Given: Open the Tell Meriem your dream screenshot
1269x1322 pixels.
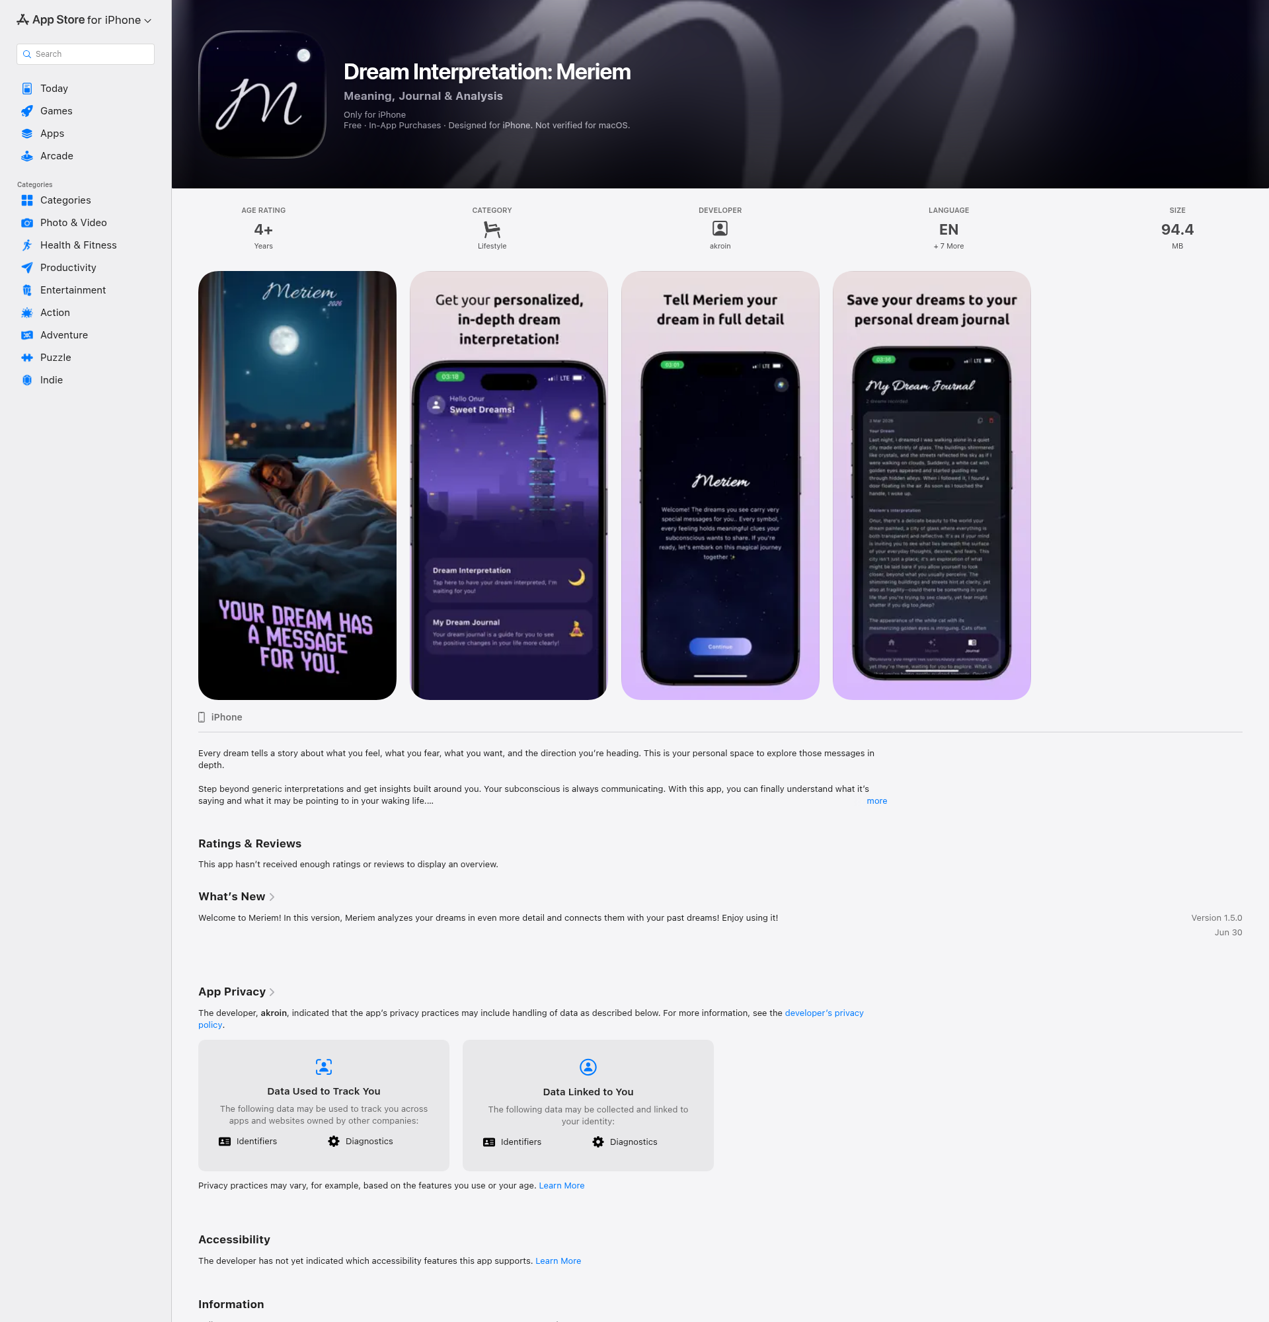Looking at the screenshot, I should pos(720,486).
